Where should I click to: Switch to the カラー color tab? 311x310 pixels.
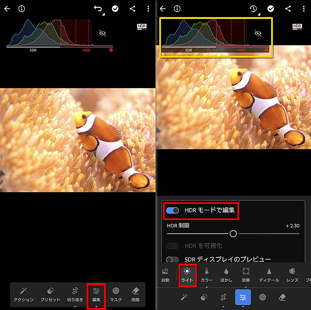[207, 274]
